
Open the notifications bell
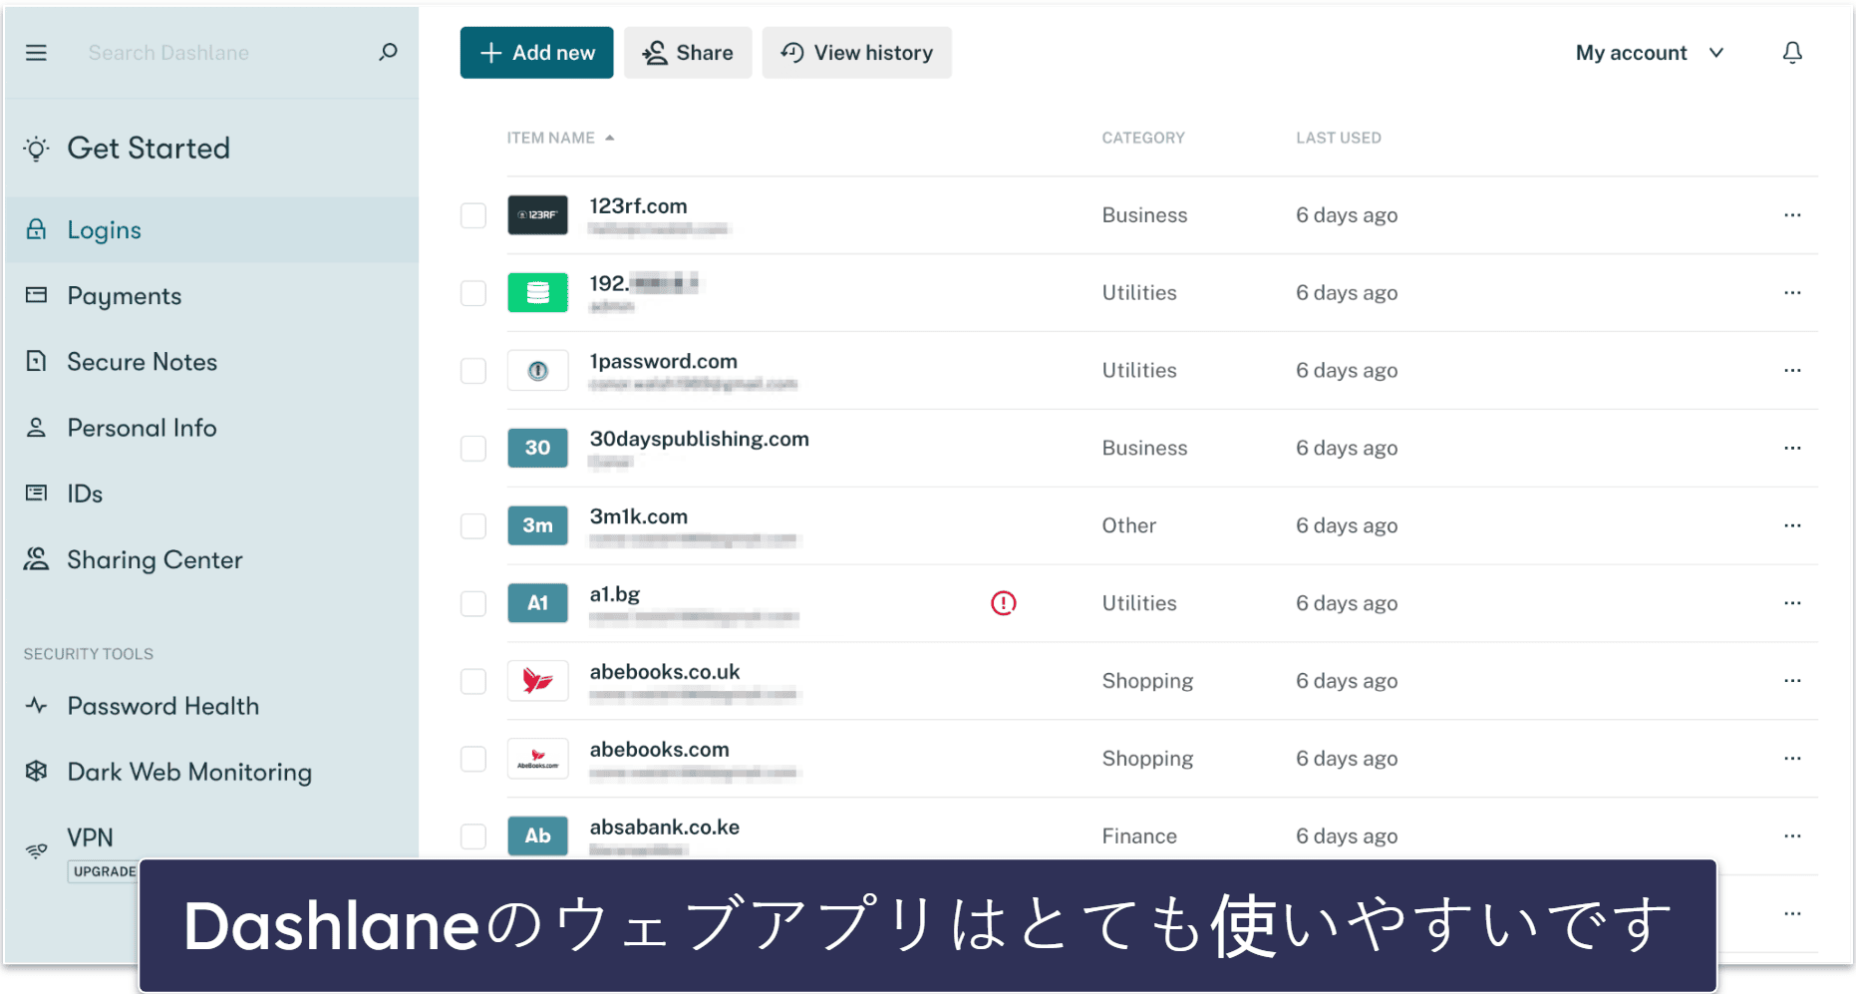[1792, 53]
